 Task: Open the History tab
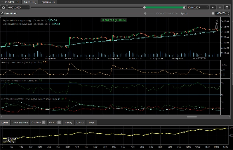click(x=69, y=122)
